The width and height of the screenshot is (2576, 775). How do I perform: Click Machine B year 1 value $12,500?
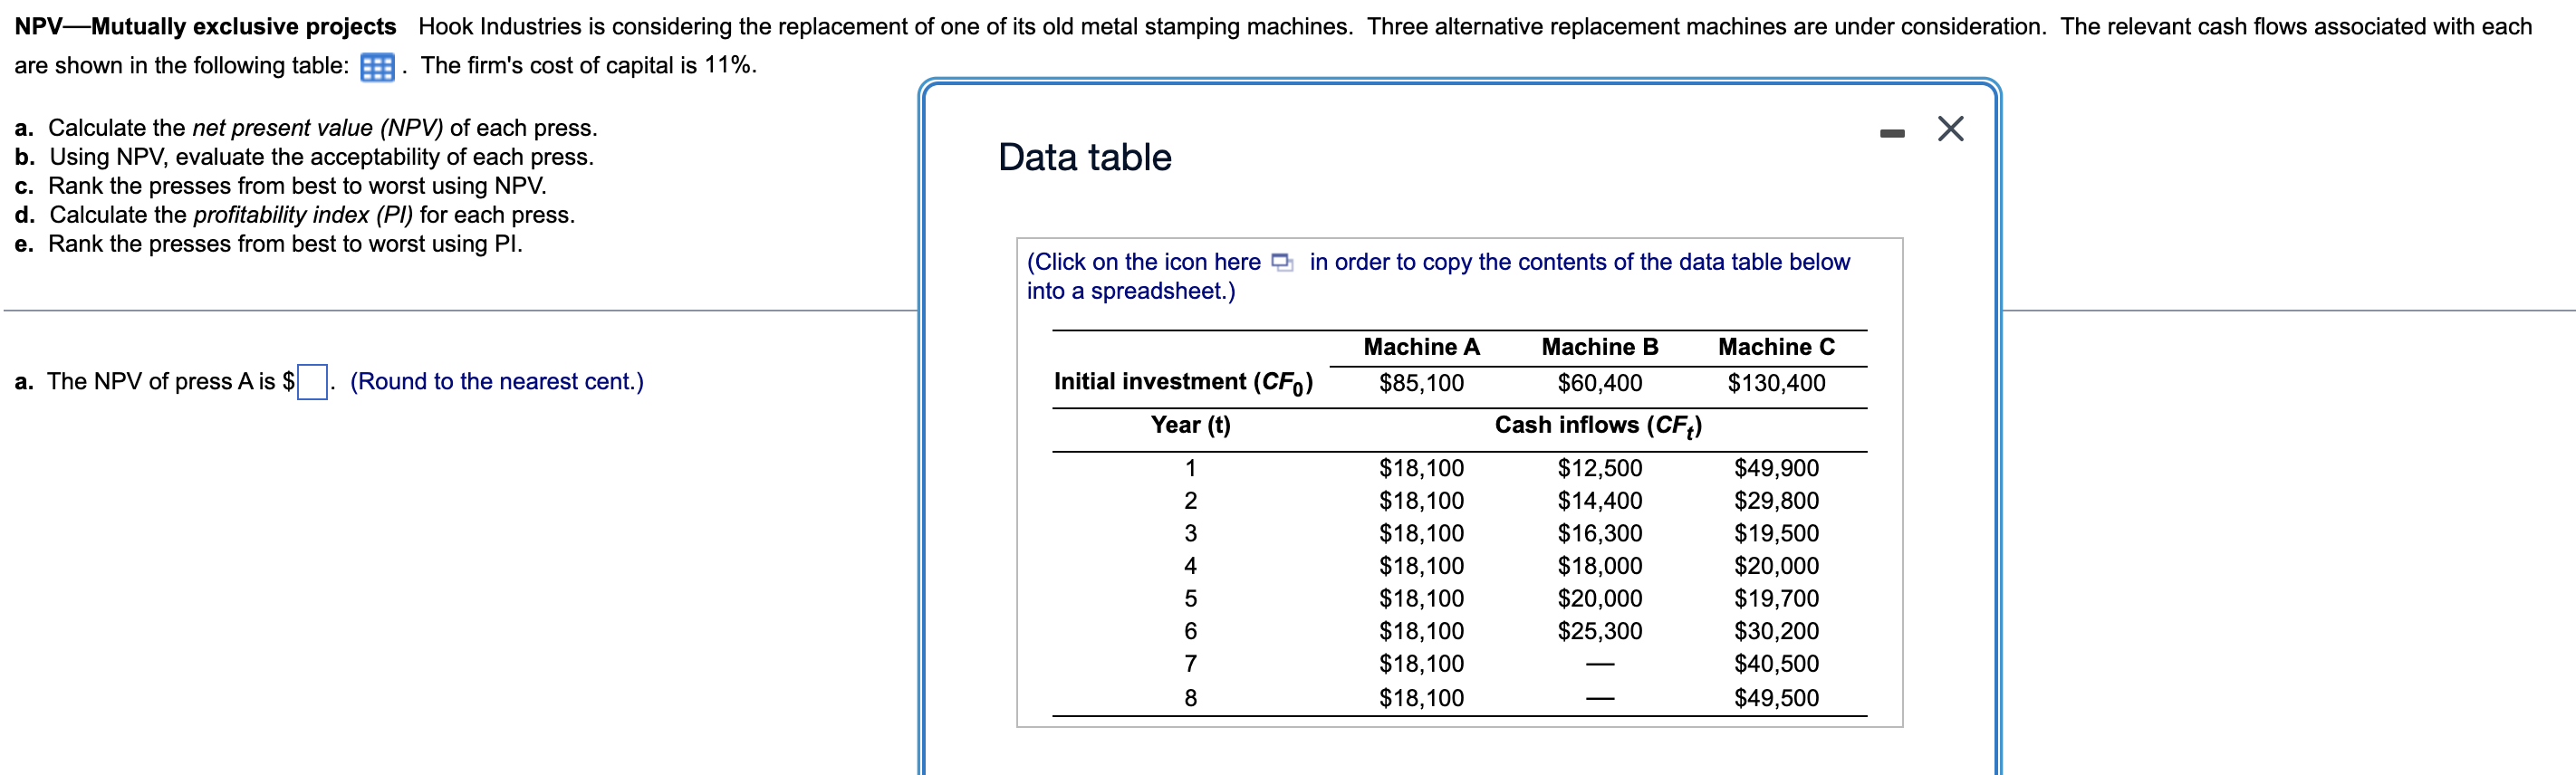[1599, 468]
